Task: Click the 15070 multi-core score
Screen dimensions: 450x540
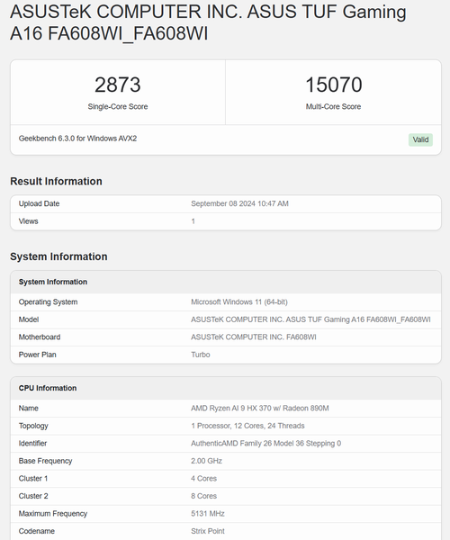Action: tap(334, 85)
